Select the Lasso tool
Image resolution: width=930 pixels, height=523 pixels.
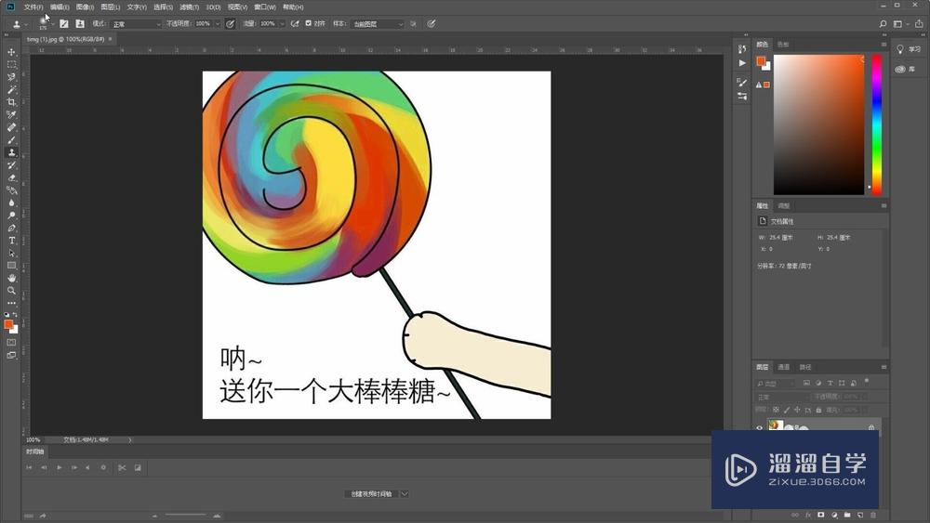11,77
